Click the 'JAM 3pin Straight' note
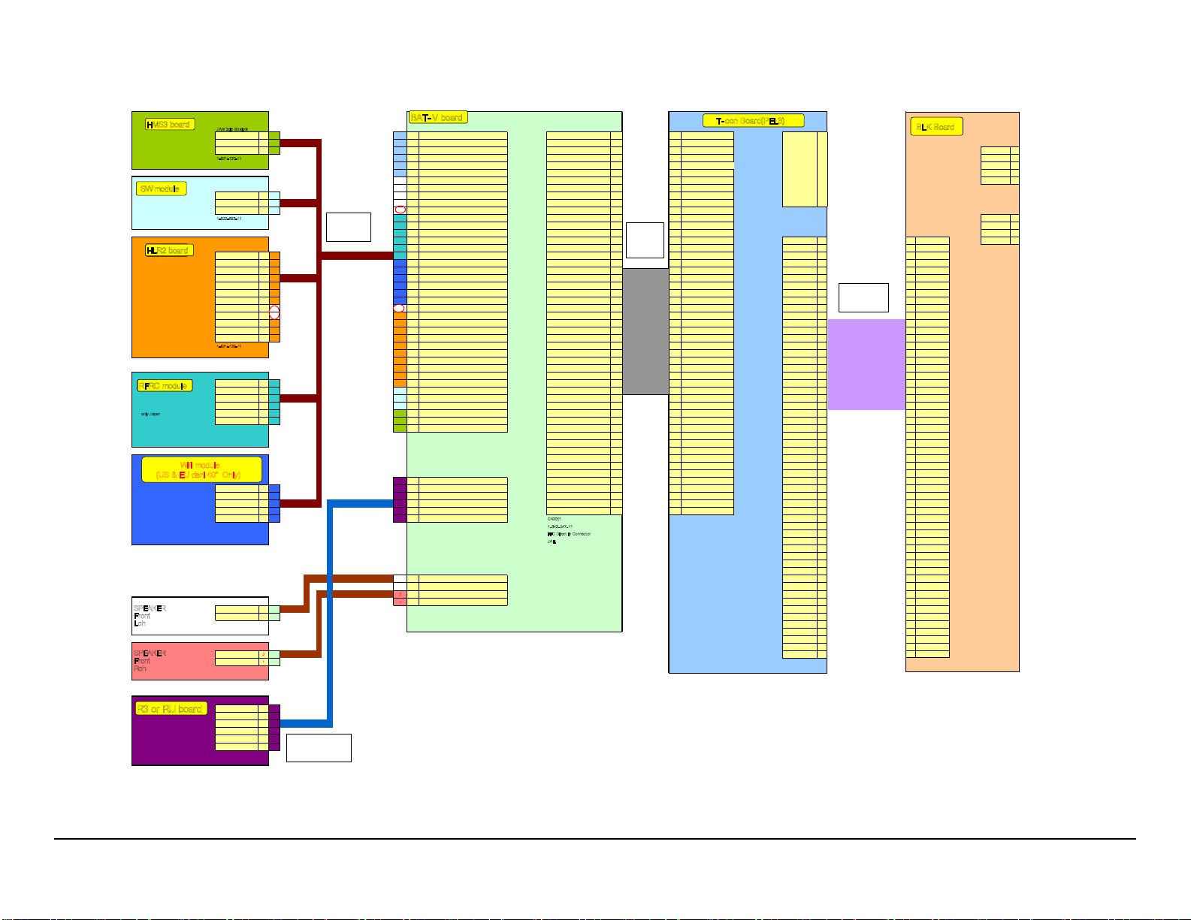Screen dimensions: 1191x920 pos(232,129)
